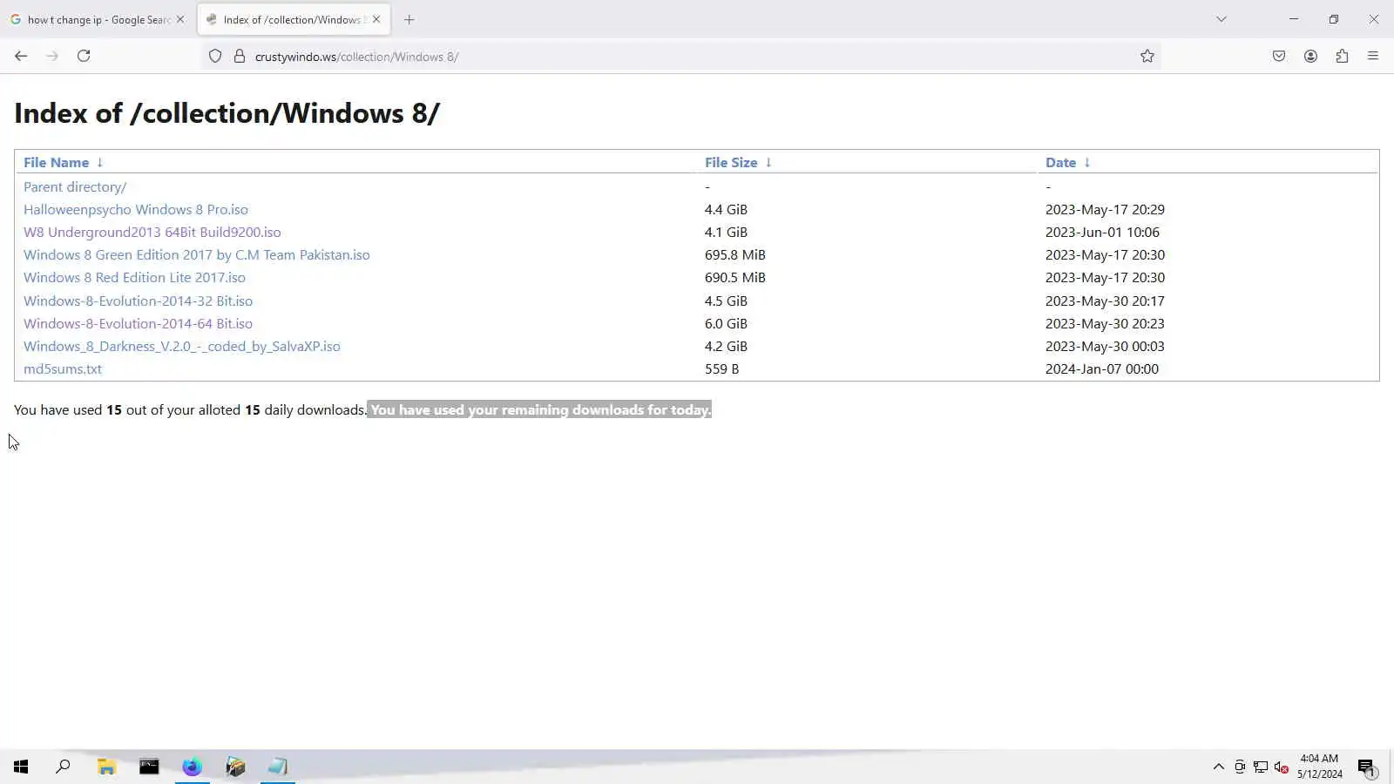Close the Google Search tab
The image size is (1394, 784).
180,19
